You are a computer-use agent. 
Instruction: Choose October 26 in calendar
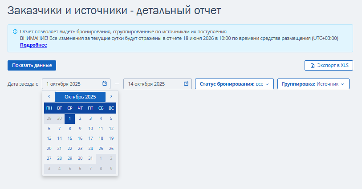click(x=111, y=149)
